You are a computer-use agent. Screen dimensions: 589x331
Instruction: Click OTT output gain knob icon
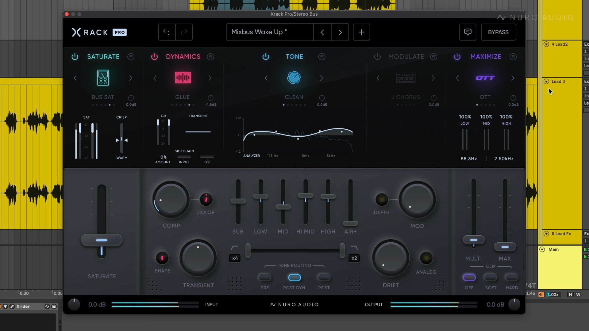(x=513, y=98)
